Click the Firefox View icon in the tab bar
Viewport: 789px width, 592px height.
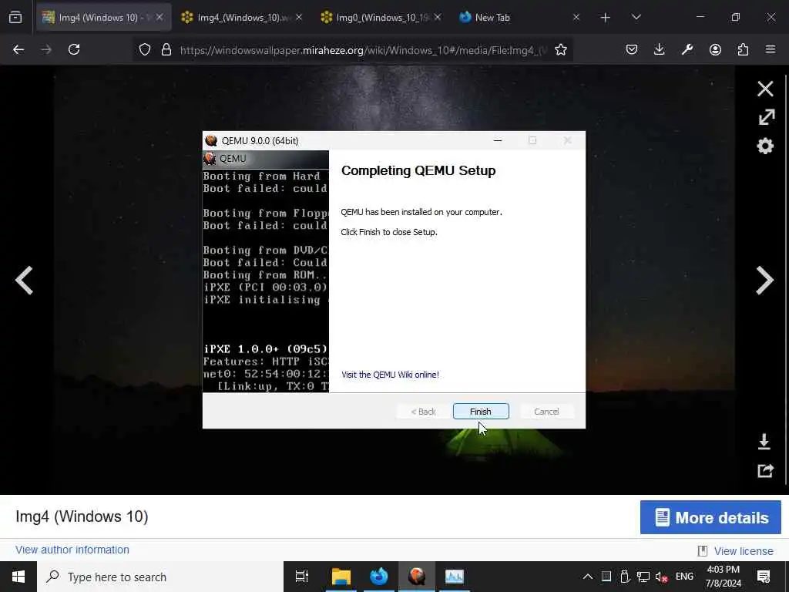[x=15, y=18]
